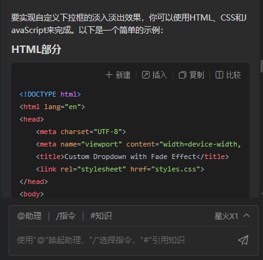
Task: Click the 新建 (new file) plus icon
Action: click(x=109, y=75)
